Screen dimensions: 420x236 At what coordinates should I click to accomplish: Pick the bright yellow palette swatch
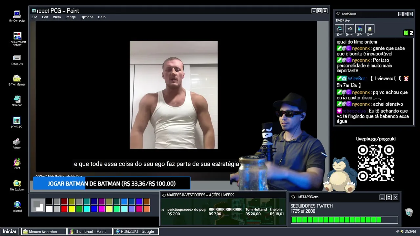(x=72, y=209)
